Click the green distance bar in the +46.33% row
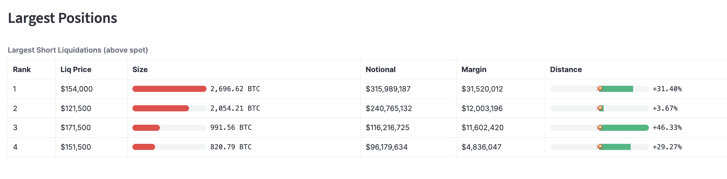This screenshot has height=179, width=727. [624, 128]
